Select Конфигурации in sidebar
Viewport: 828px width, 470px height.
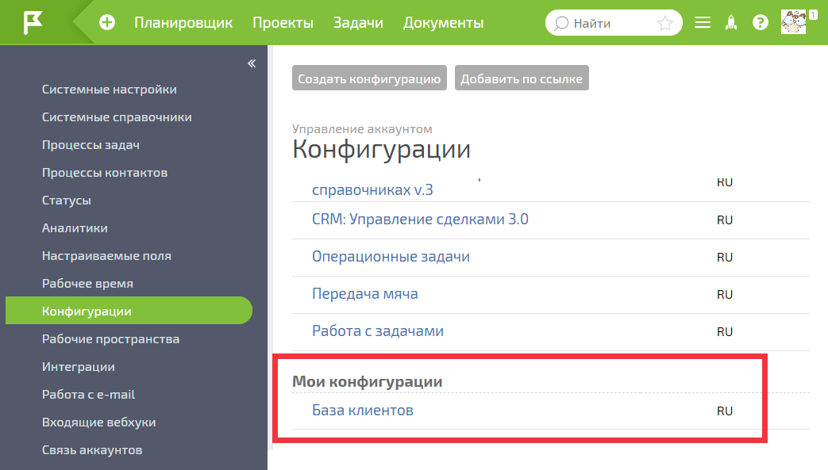click(129, 311)
